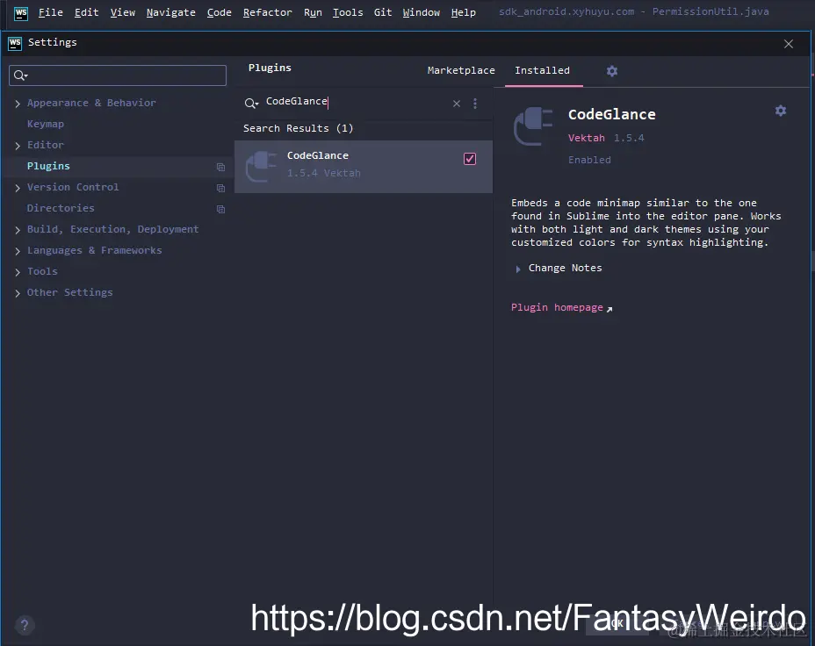
Task: Click the WebStorm logo in the menu bar
Action: (x=21, y=13)
